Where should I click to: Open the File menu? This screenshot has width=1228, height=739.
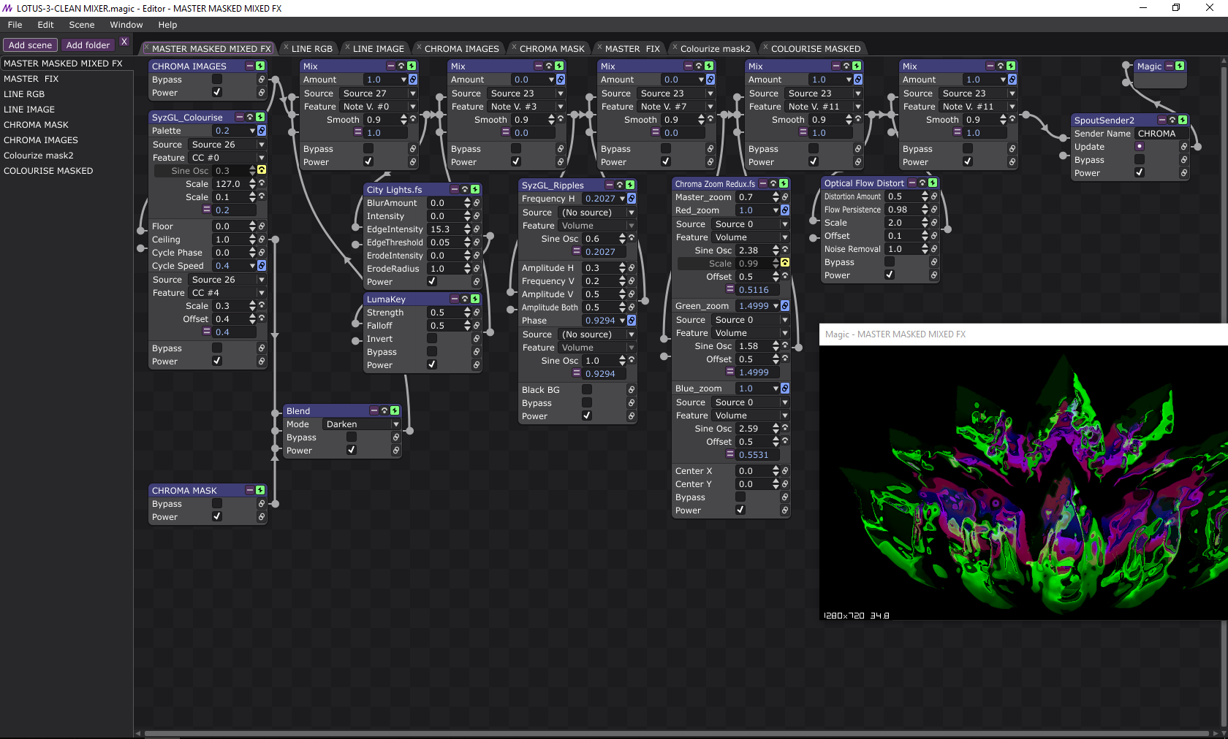(15, 25)
